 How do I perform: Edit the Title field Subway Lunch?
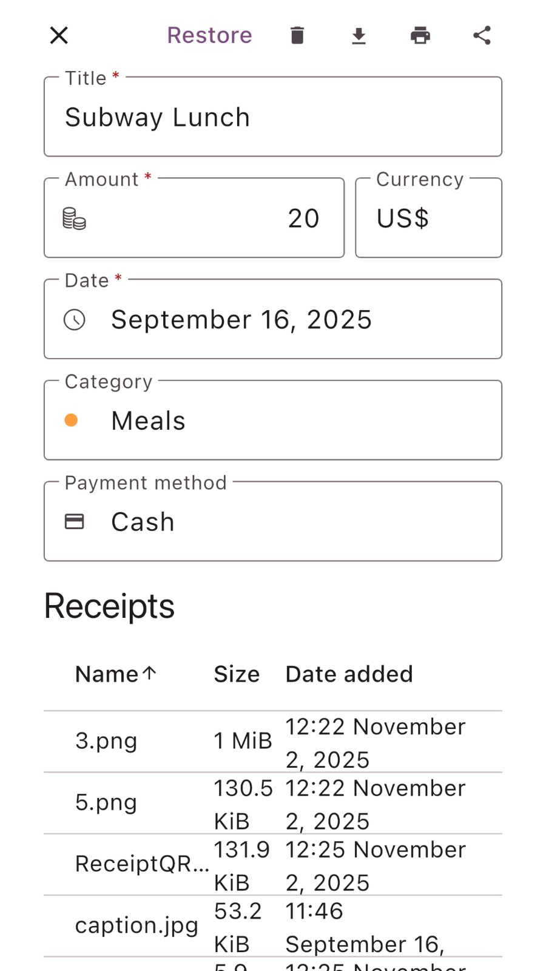pos(273,117)
